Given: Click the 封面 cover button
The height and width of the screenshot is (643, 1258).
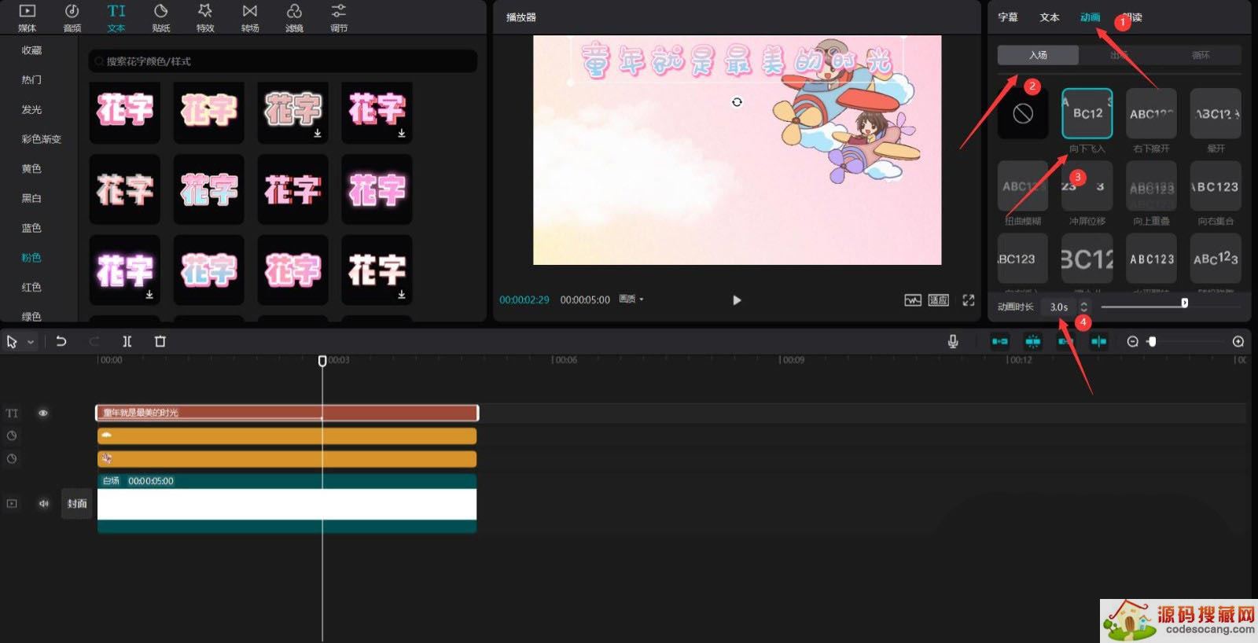Looking at the screenshot, I should click(77, 504).
